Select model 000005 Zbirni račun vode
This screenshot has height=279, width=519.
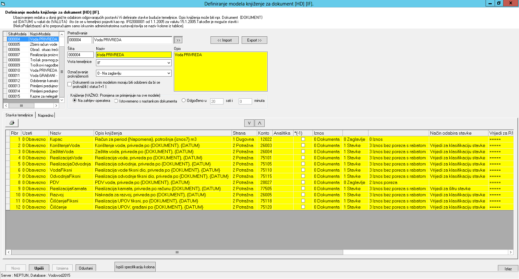33,44
